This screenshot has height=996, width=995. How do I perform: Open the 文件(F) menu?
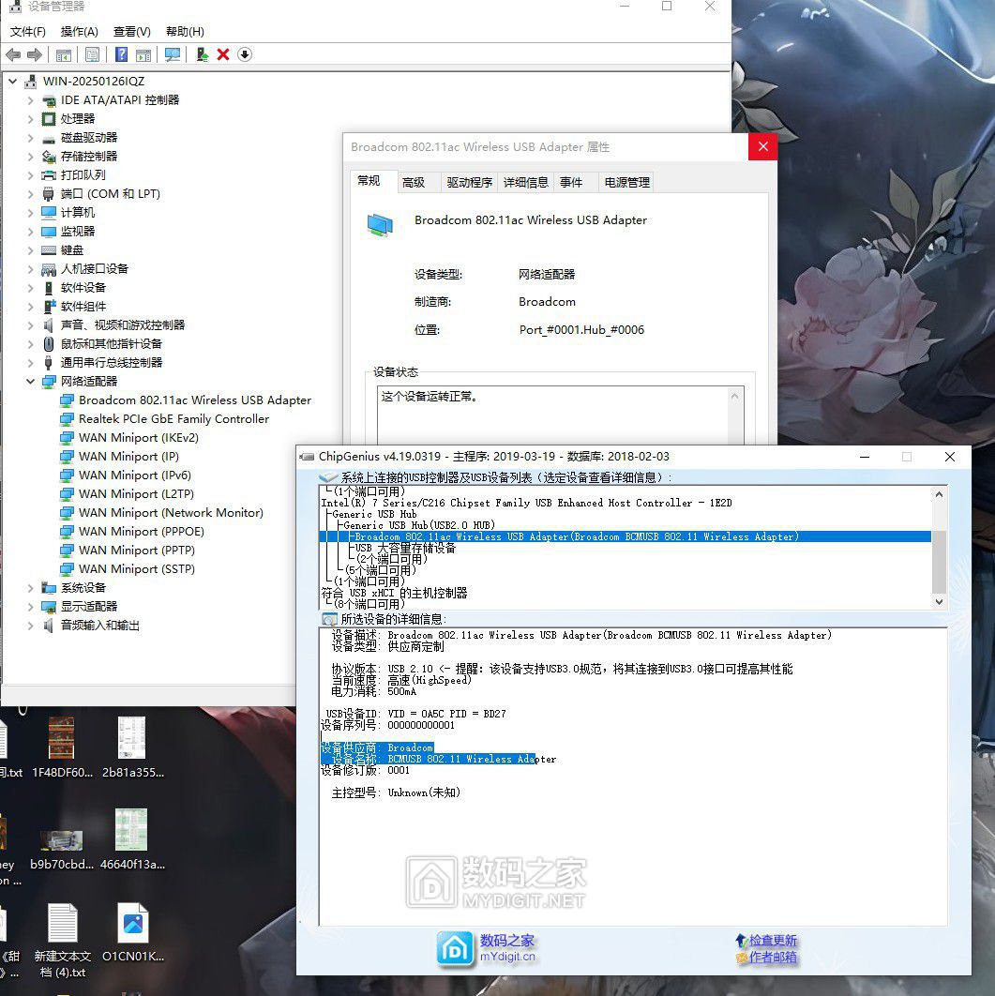(28, 32)
